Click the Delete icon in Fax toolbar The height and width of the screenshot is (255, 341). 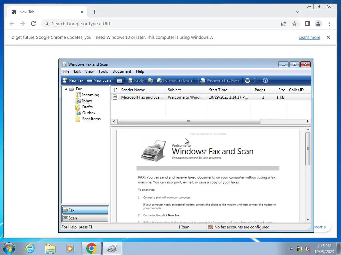click(x=256, y=80)
